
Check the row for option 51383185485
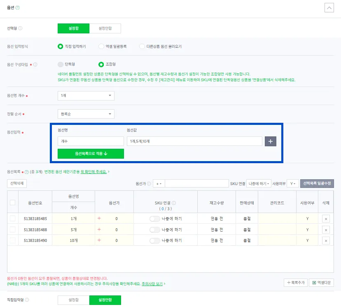tap(13, 218)
